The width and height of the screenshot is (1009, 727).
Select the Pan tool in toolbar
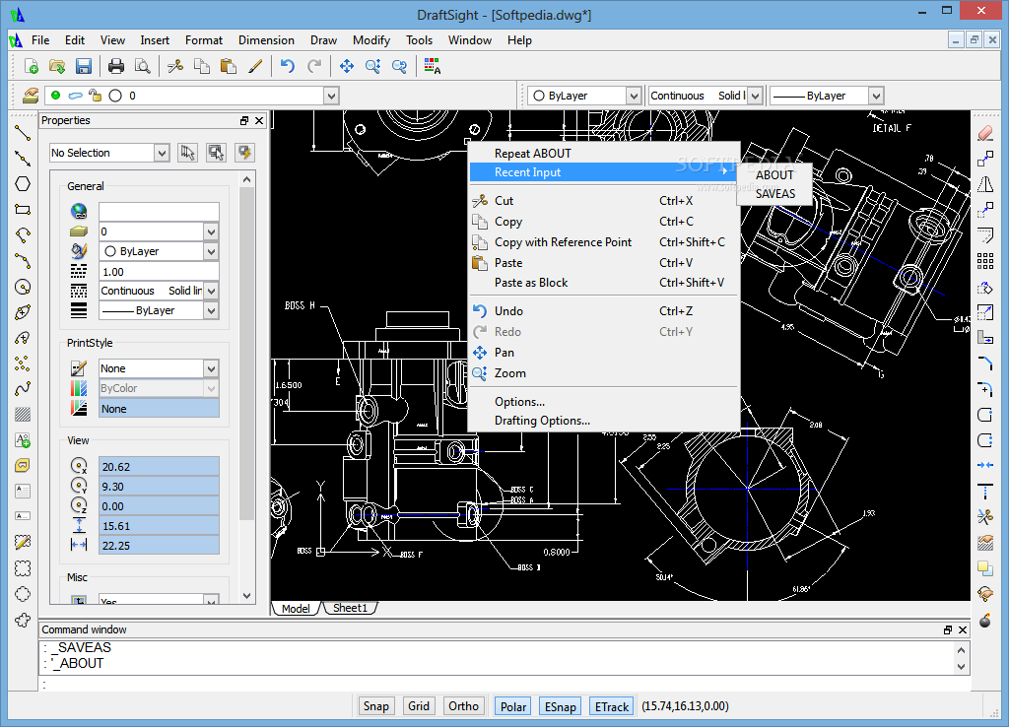coord(347,66)
